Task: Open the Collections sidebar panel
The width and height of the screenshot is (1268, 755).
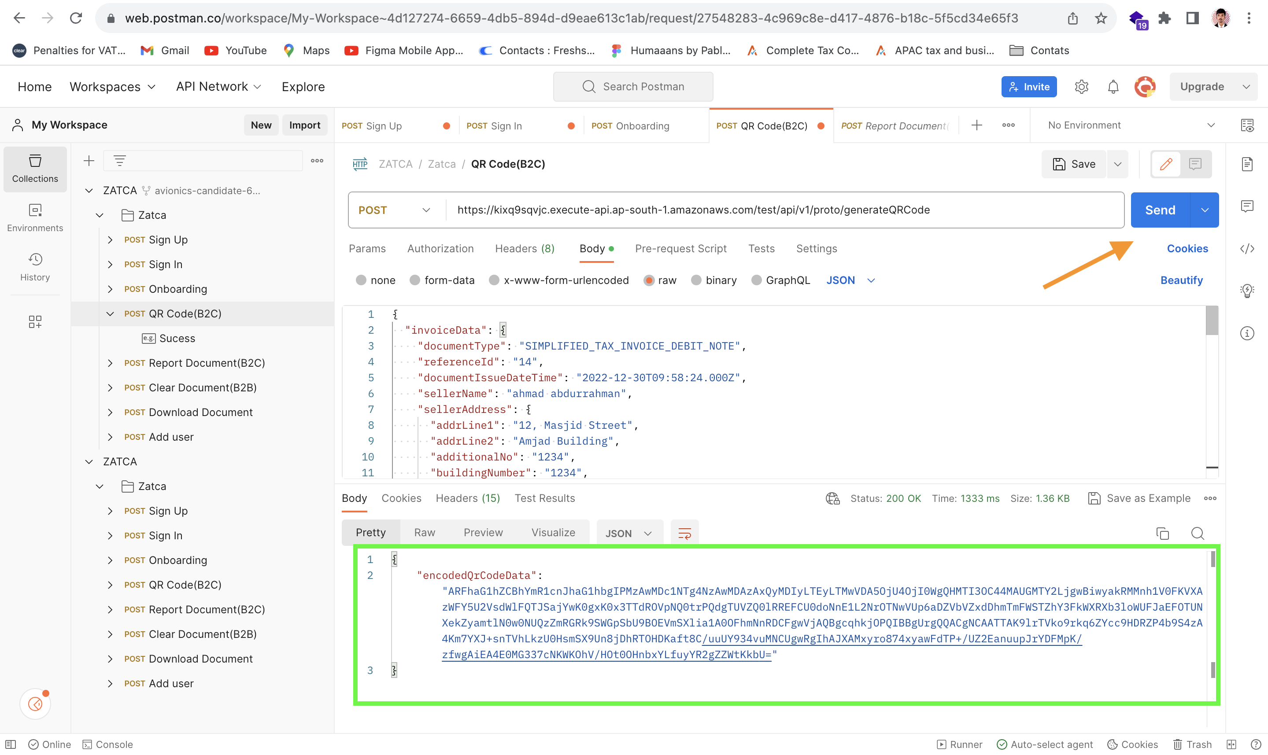Action: click(x=35, y=169)
